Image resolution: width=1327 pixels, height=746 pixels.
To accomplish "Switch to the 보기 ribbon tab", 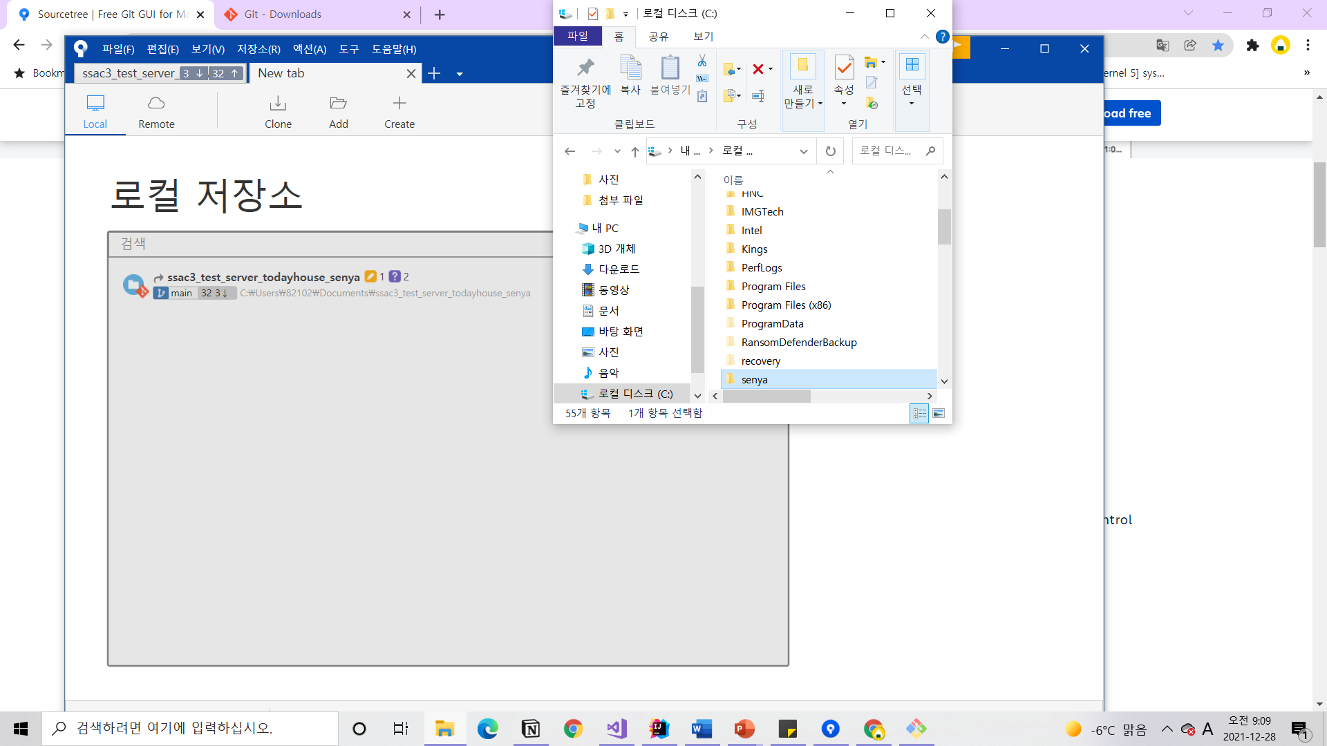I will point(703,36).
